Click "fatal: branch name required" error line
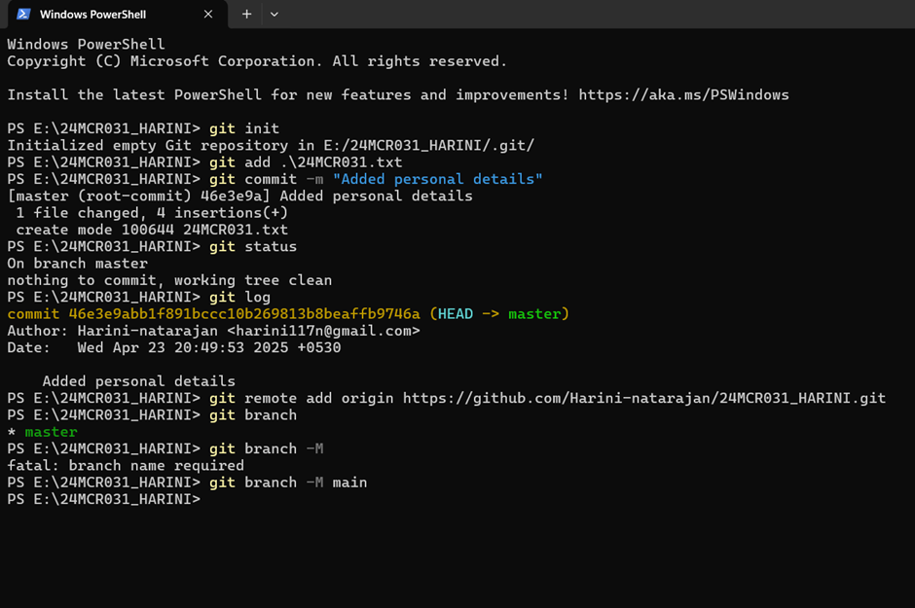Image resolution: width=915 pixels, height=608 pixels. click(126, 465)
